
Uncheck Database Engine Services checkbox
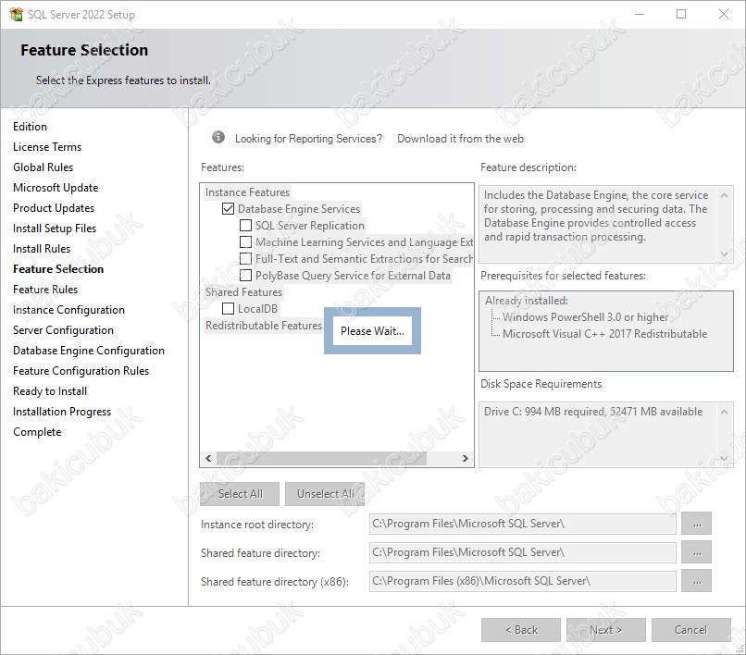tap(228, 209)
